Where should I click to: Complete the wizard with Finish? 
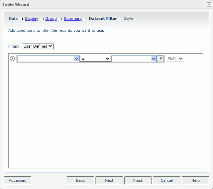click(x=138, y=180)
